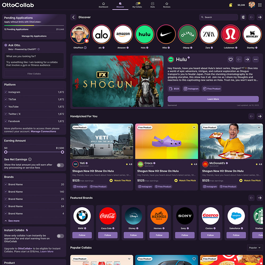This screenshot has height=265, width=265.
Task: Enable the Instant Collabs toggle
Action: pyautogui.click(x=60, y=236)
